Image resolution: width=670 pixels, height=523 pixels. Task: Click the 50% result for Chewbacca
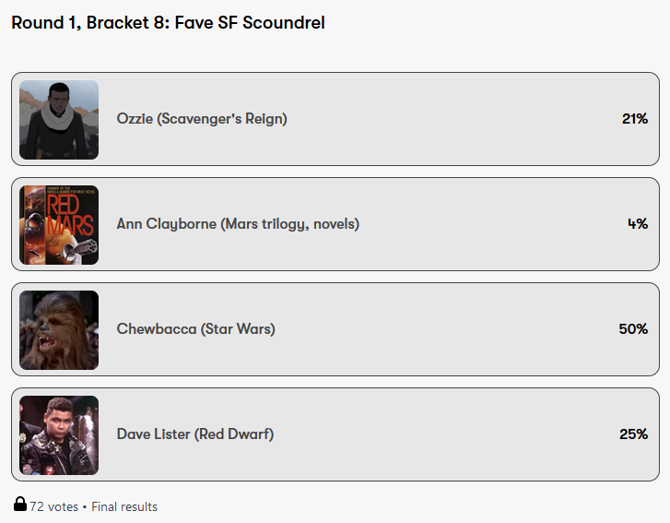tap(633, 329)
